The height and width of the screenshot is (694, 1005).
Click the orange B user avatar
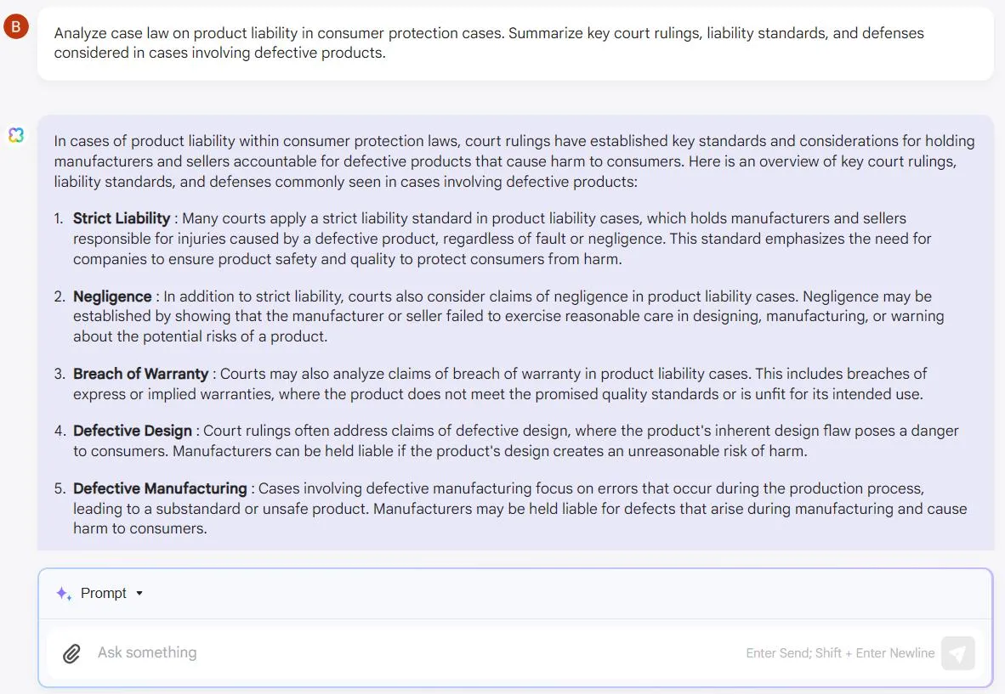[x=16, y=27]
